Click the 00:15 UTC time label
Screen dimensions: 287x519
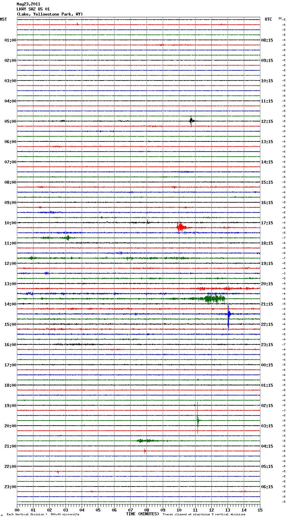[x=267, y=365]
